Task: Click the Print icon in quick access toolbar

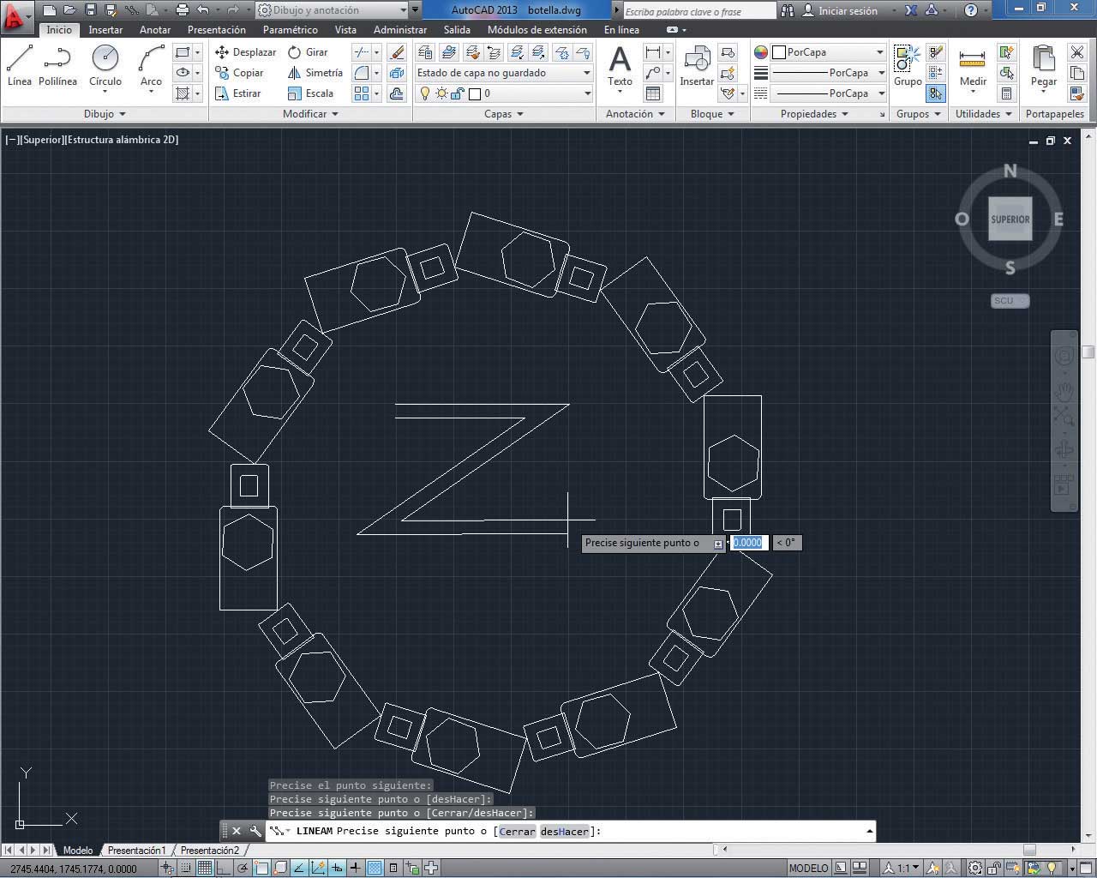Action: (x=182, y=10)
